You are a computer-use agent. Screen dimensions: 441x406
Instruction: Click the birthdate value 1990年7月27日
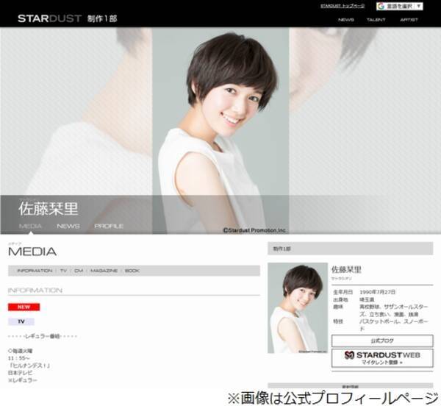pyautogui.click(x=378, y=292)
